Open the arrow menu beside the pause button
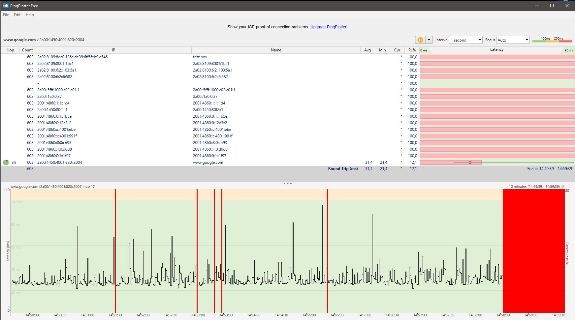Viewport: 575px width, 320px height. (429, 40)
